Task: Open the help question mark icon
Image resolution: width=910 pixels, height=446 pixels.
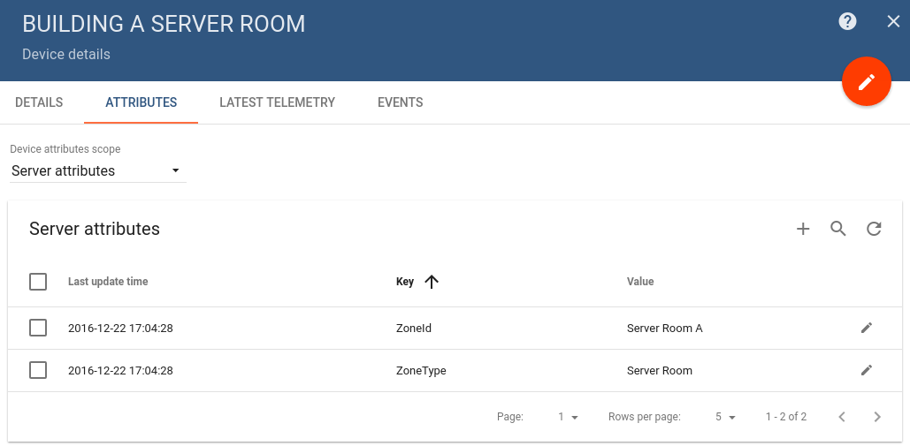Action: tap(847, 21)
